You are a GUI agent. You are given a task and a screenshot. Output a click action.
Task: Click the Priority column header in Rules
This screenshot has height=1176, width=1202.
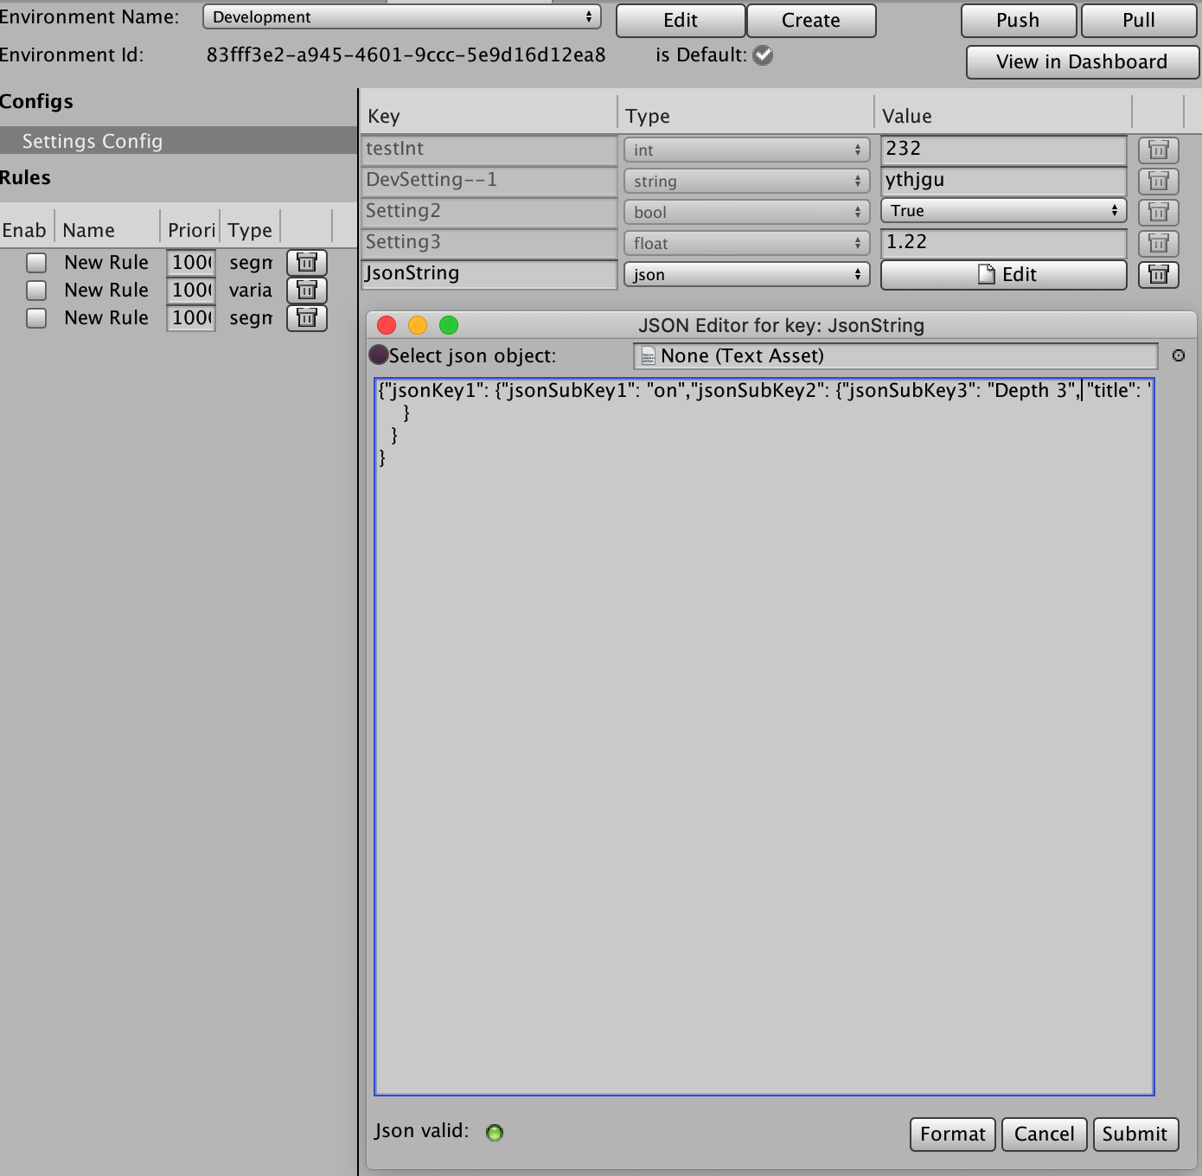click(x=190, y=230)
